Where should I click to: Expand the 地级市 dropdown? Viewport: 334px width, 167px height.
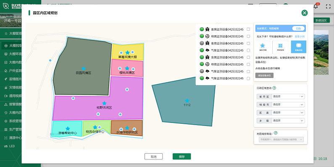click(288, 104)
